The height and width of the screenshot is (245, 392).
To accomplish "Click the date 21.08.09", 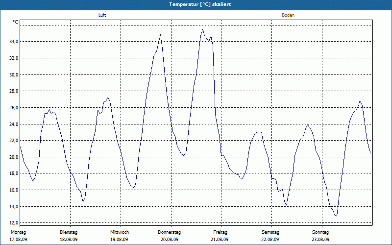I will pyautogui.click(x=220, y=240).
